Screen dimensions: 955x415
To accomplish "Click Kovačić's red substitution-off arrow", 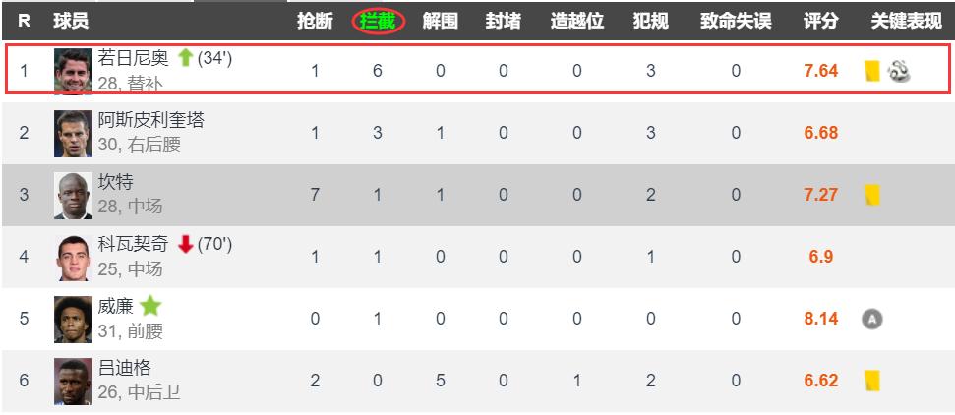I will [x=185, y=244].
